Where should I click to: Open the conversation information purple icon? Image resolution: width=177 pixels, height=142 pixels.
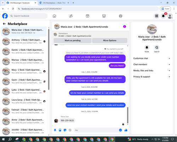[x=125, y=27]
